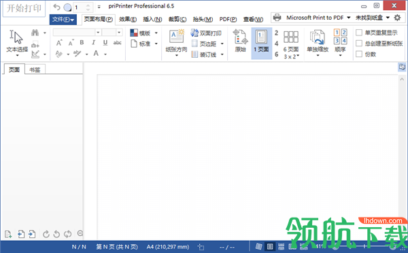Click the text marker aby icon

[x=78, y=54]
